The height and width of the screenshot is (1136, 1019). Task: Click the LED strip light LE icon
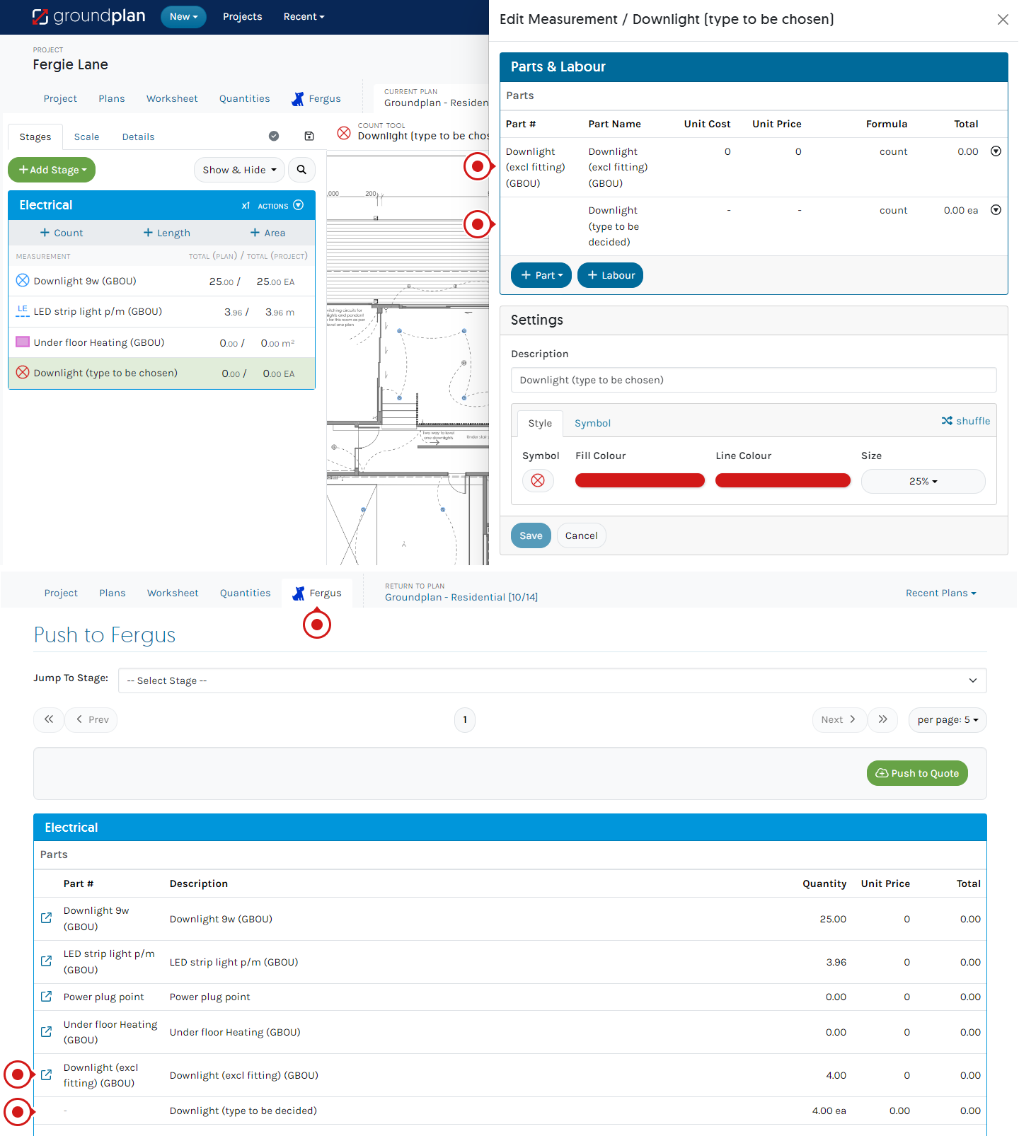pyautogui.click(x=23, y=311)
